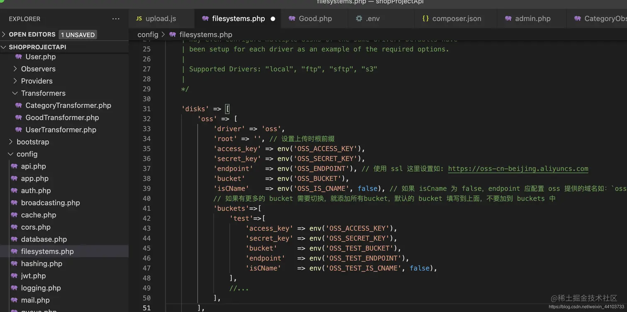Click the gear icon on .env tab
This screenshot has width=627, height=312.
tap(359, 19)
